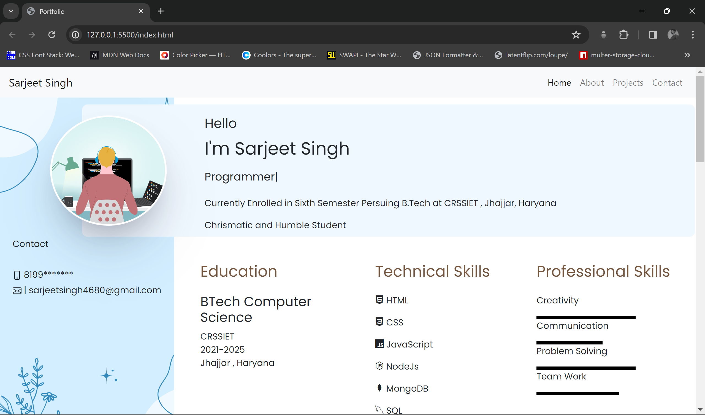Open the Chrome three-dot menu

693,35
